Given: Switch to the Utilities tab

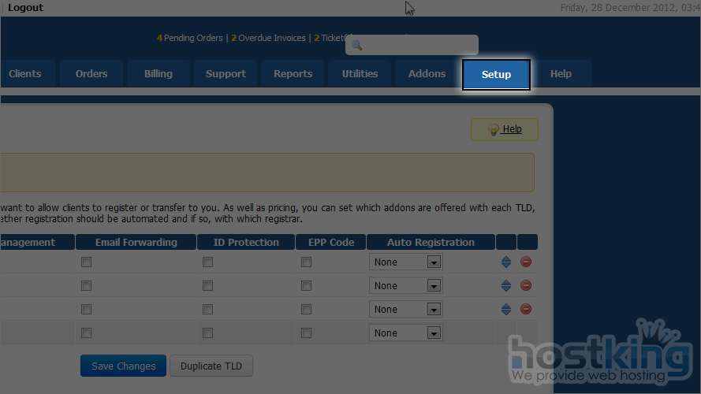Looking at the screenshot, I should click(360, 74).
